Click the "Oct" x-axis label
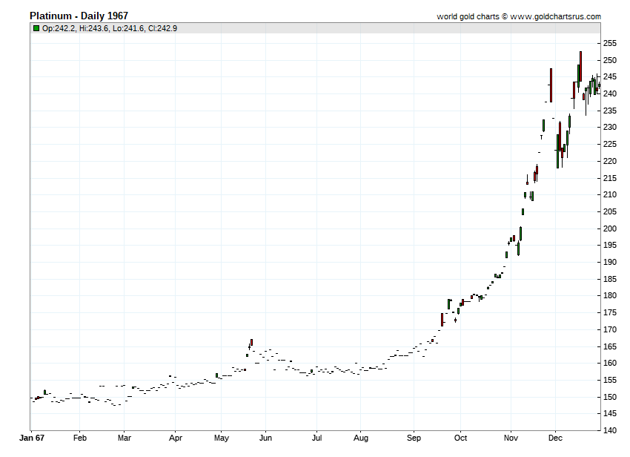 coord(460,438)
